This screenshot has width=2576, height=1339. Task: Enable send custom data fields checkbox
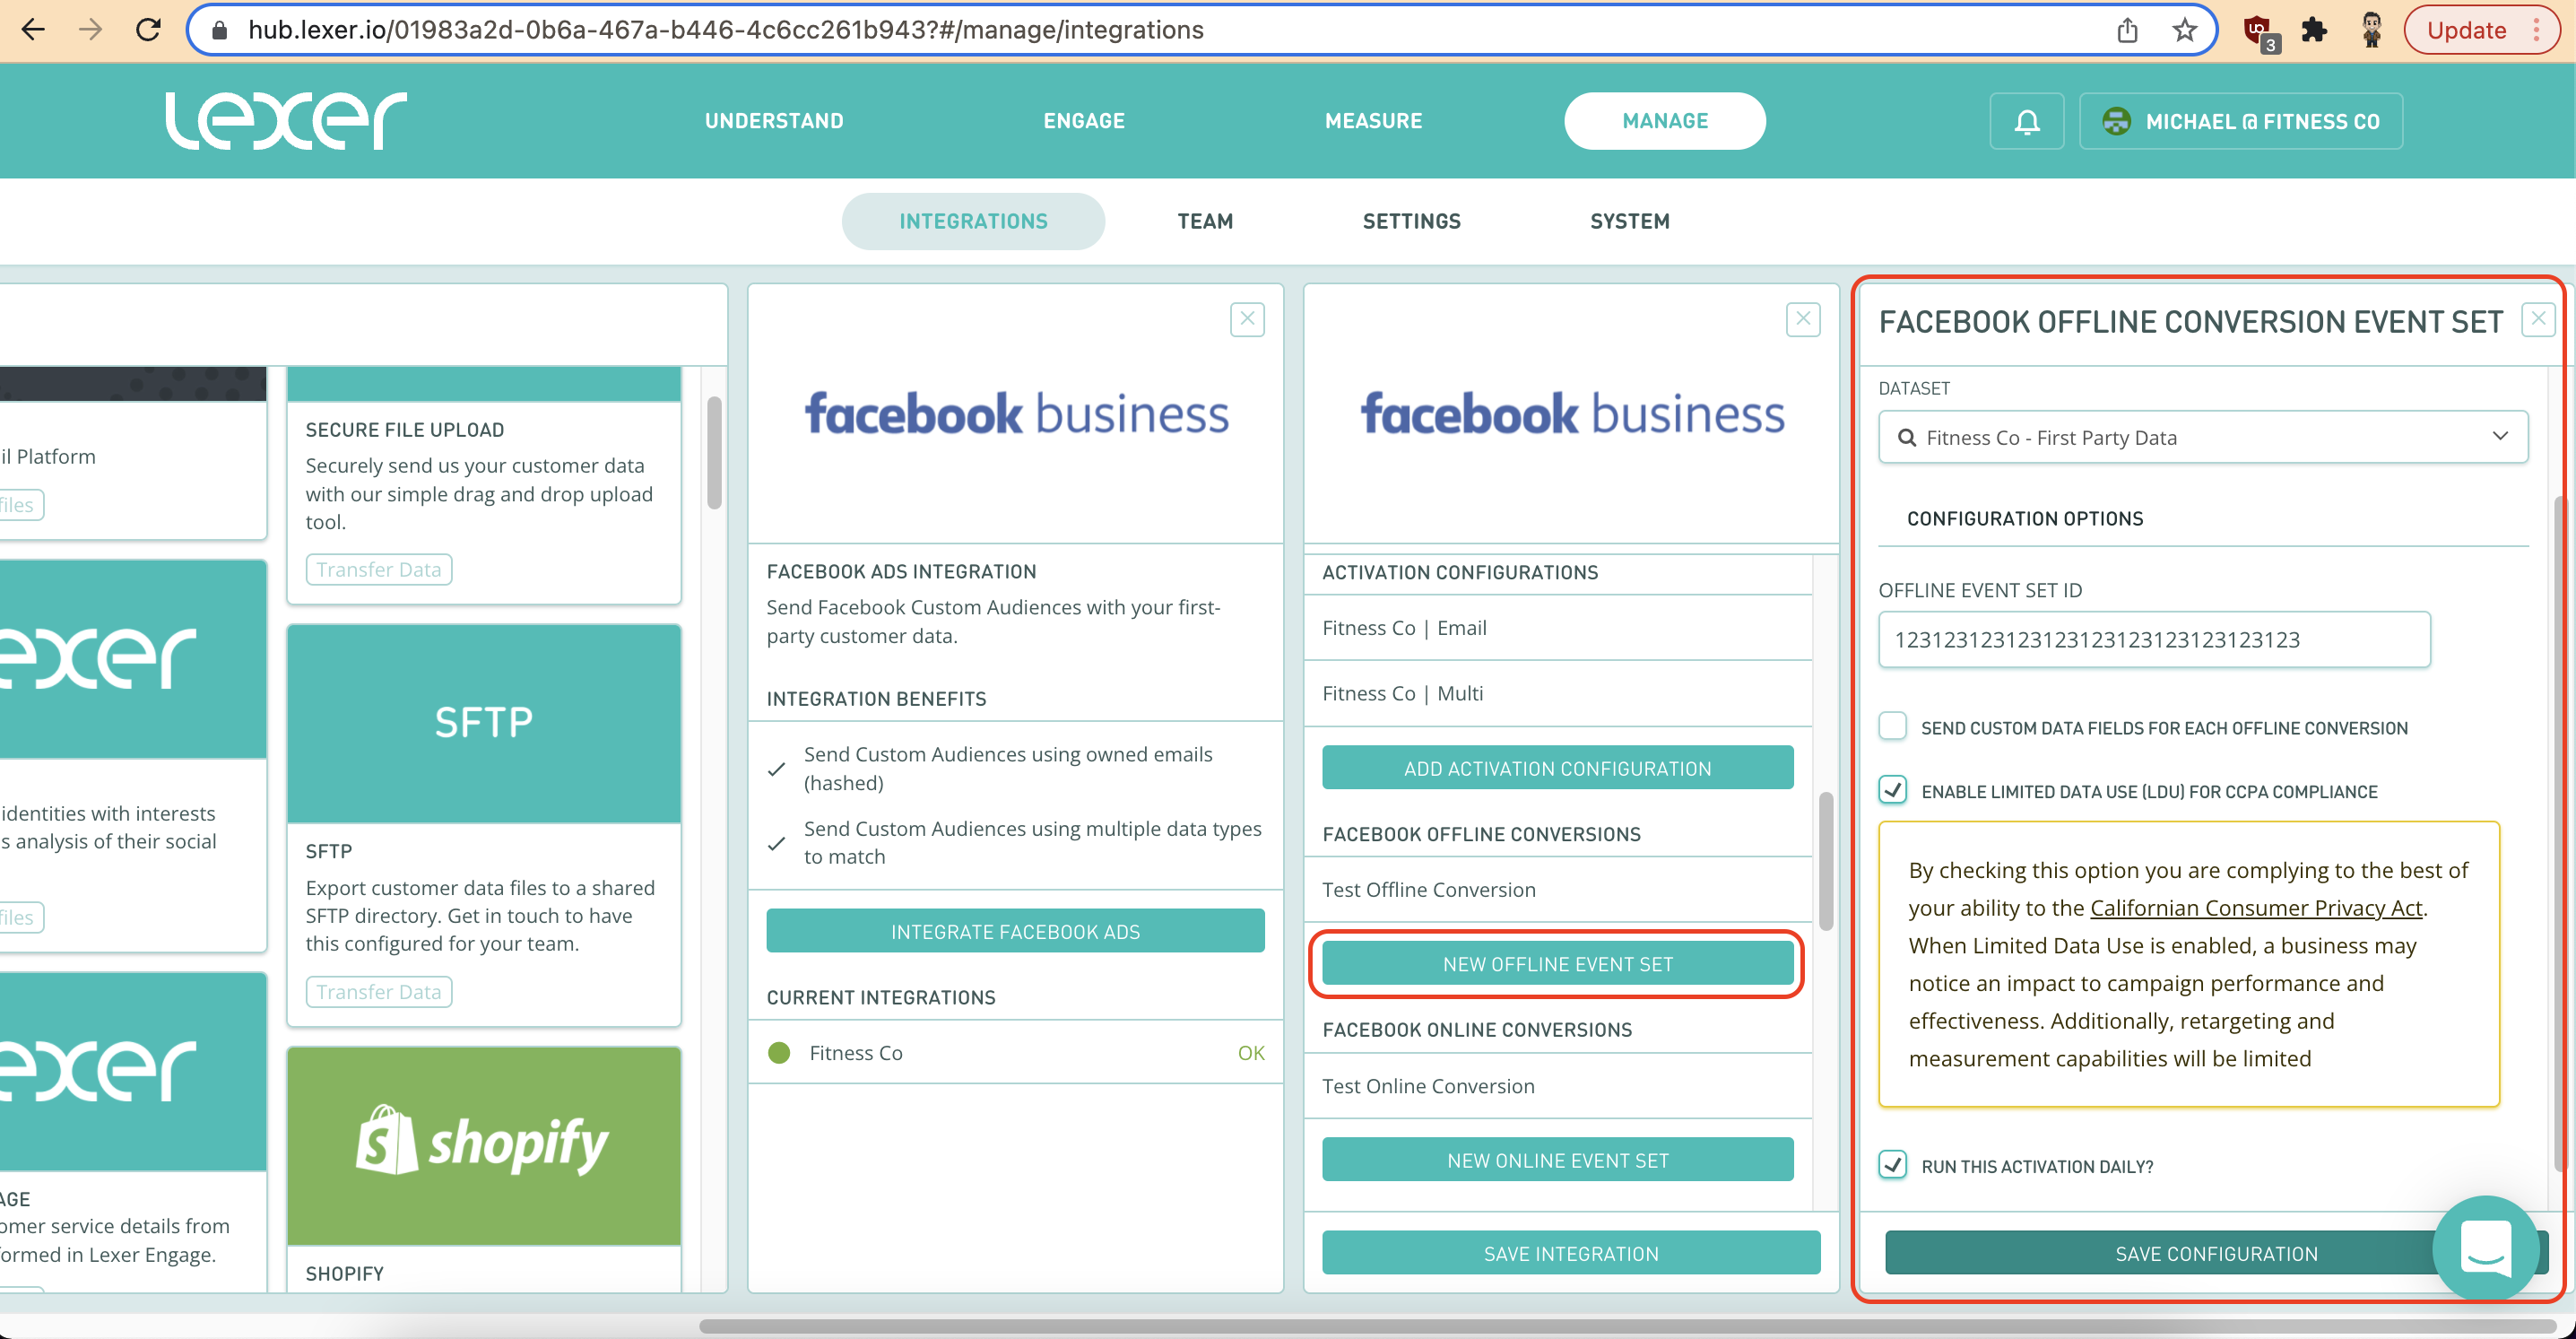pyautogui.click(x=1892, y=726)
